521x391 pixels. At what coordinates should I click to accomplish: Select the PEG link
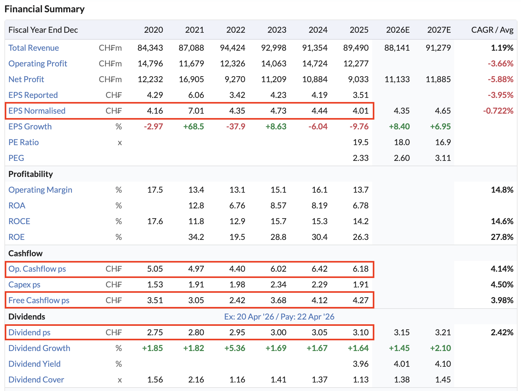point(16,158)
